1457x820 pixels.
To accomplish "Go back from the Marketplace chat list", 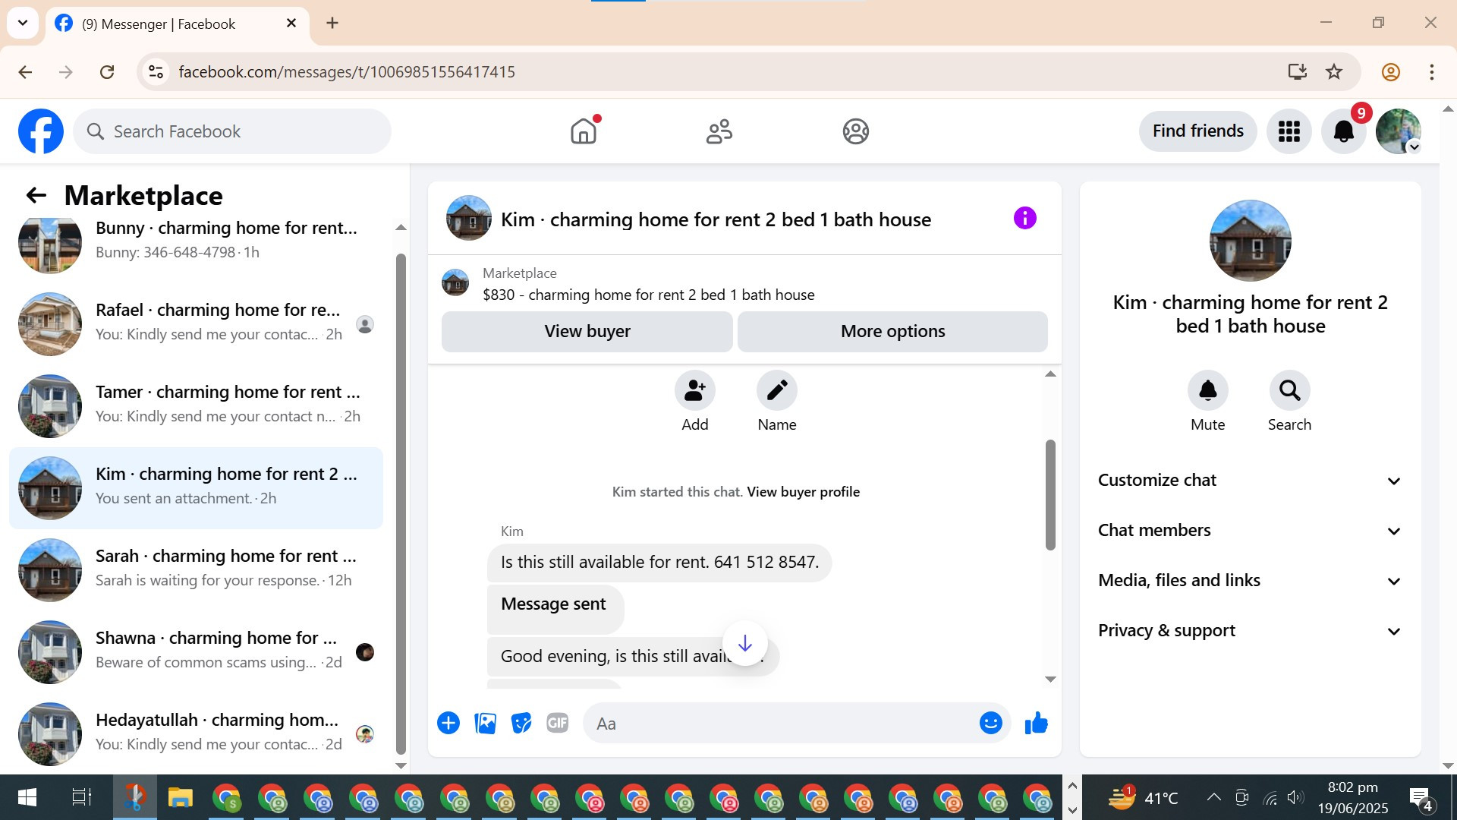I will coord(36,196).
